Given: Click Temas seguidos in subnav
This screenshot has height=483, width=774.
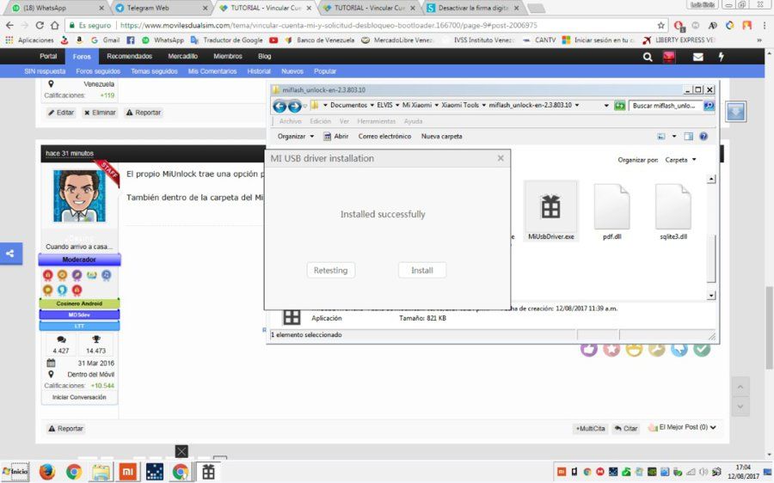Looking at the screenshot, I should (154, 71).
